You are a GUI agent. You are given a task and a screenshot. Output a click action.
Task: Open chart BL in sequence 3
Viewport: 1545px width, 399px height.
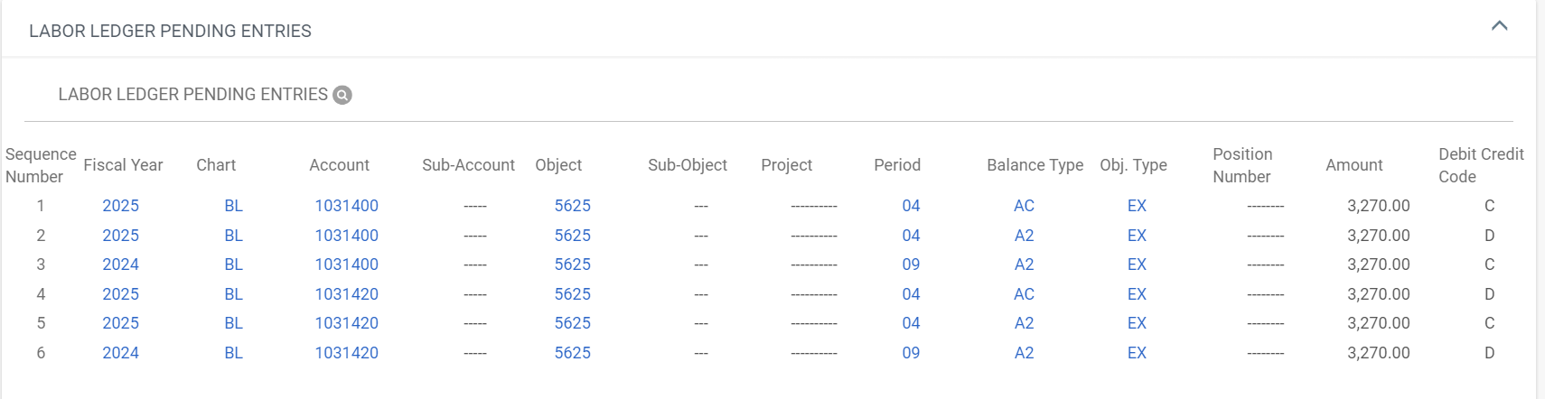click(233, 264)
